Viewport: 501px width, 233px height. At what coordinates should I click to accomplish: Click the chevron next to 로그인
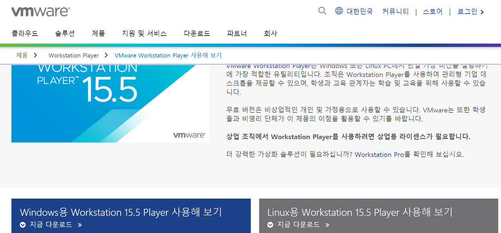click(482, 12)
